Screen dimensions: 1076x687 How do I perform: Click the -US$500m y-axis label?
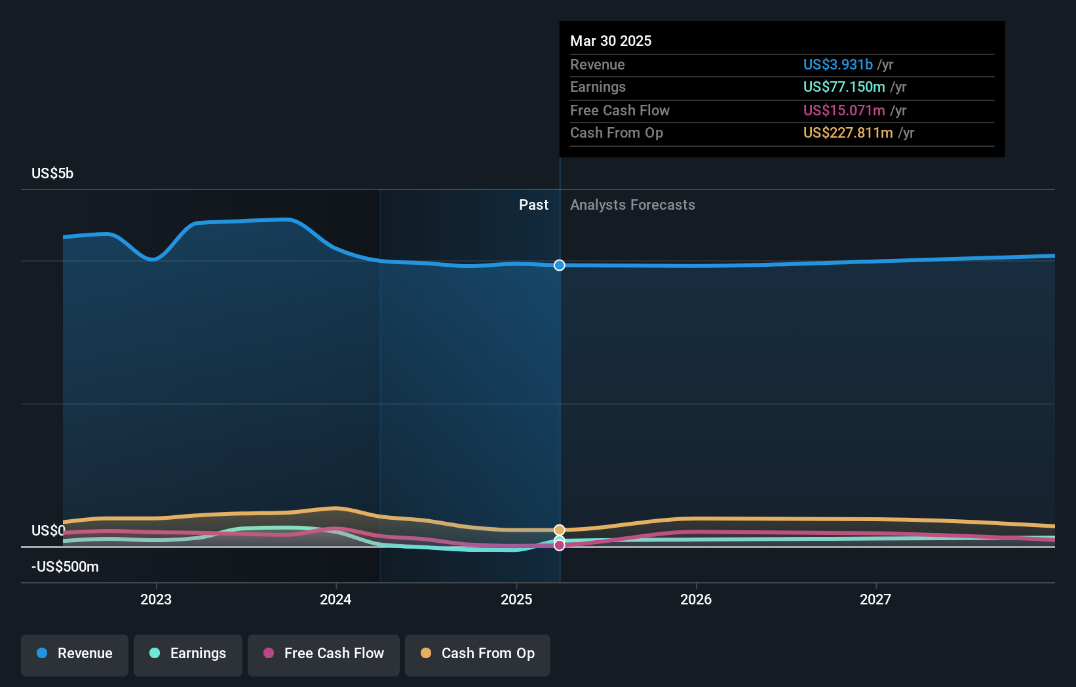coord(65,566)
